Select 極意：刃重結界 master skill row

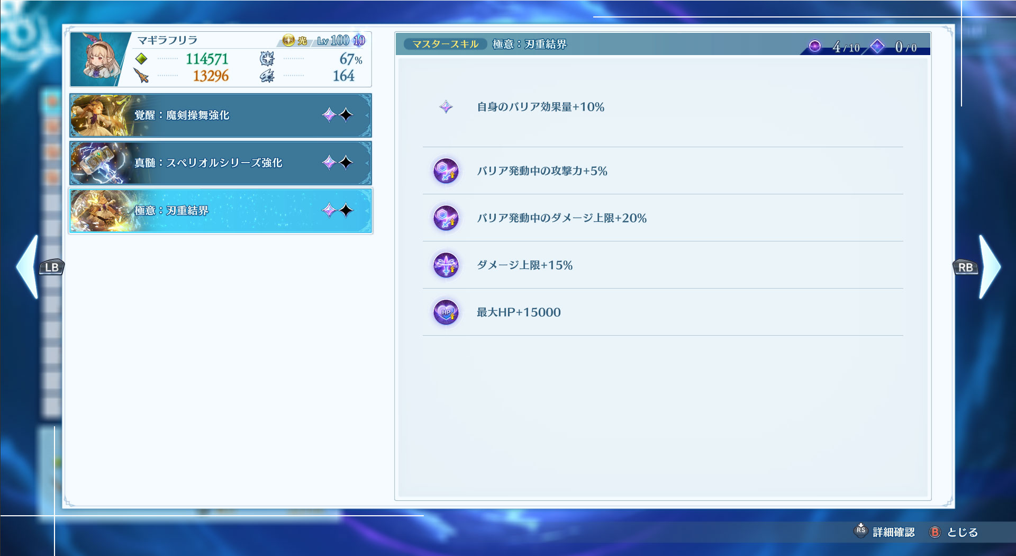click(x=221, y=211)
